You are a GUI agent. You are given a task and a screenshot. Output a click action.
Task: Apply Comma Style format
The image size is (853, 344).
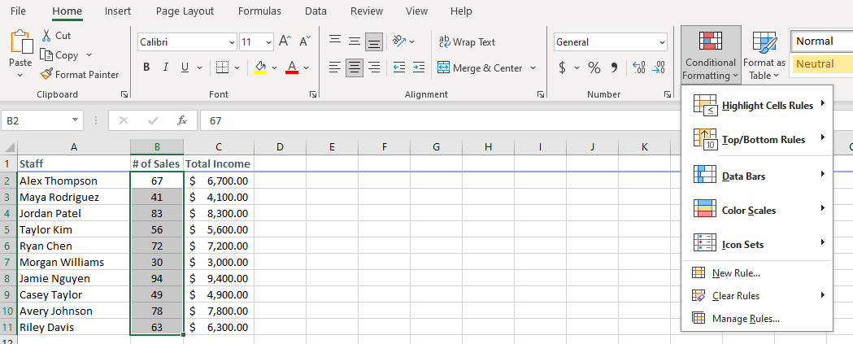pos(614,68)
